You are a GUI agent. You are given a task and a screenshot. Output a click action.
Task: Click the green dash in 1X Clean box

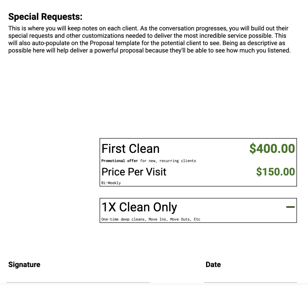(x=290, y=207)
